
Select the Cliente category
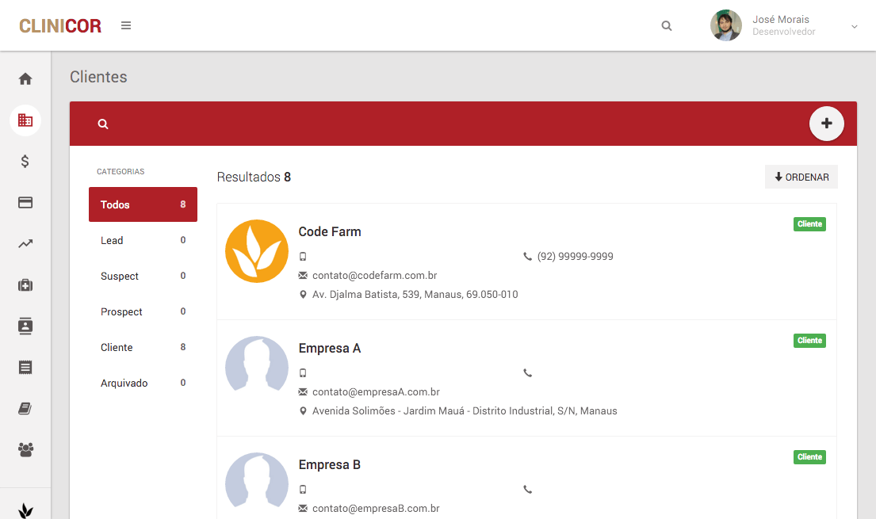click(143, 348)
